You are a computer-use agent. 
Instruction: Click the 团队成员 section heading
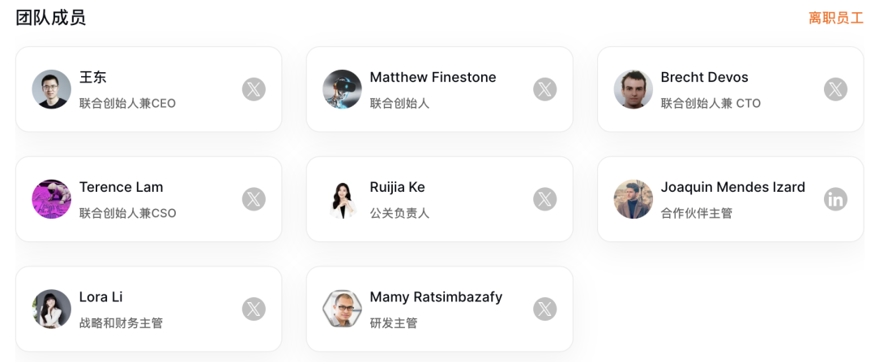click(x=51, y=18)
